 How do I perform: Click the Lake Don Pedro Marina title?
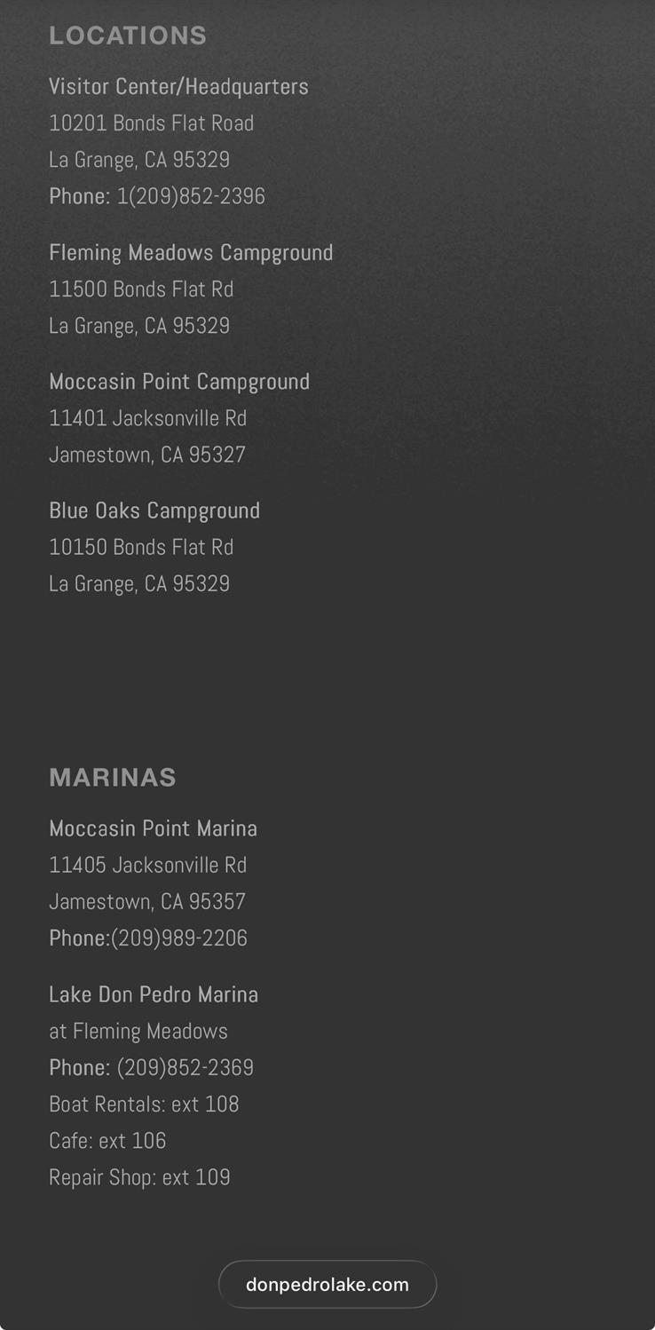click(154, 994)
